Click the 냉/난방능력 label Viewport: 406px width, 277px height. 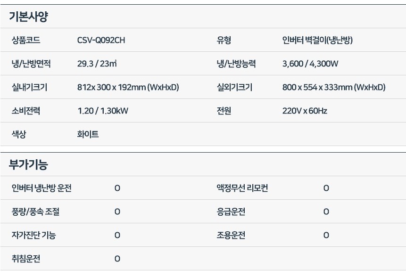pos(233,64)
